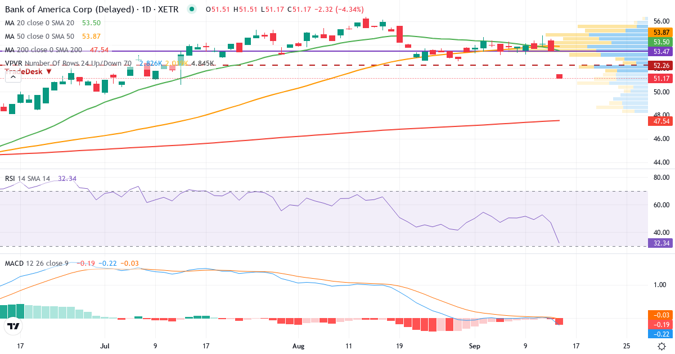Image resolution: width=675 pixels, height=354 pixels.
Task: Click the latest red MACD histogram bar
Action: 560,321
